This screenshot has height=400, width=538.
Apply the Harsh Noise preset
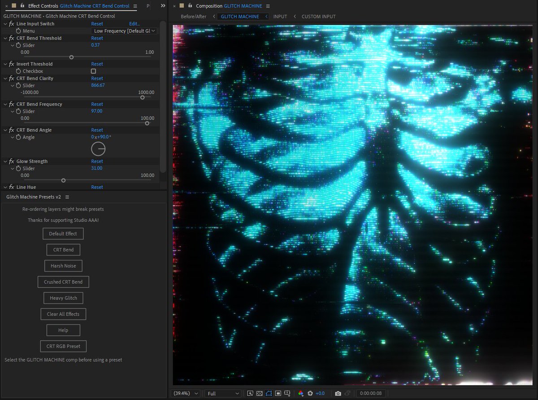tap(63, 266)
